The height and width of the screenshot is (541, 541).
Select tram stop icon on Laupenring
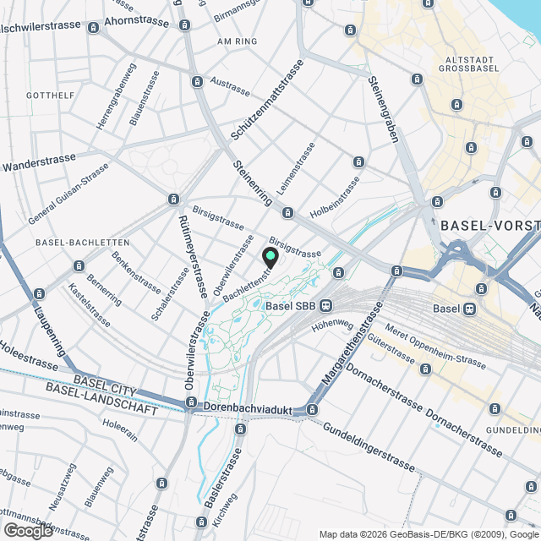(x=40, y=294)
